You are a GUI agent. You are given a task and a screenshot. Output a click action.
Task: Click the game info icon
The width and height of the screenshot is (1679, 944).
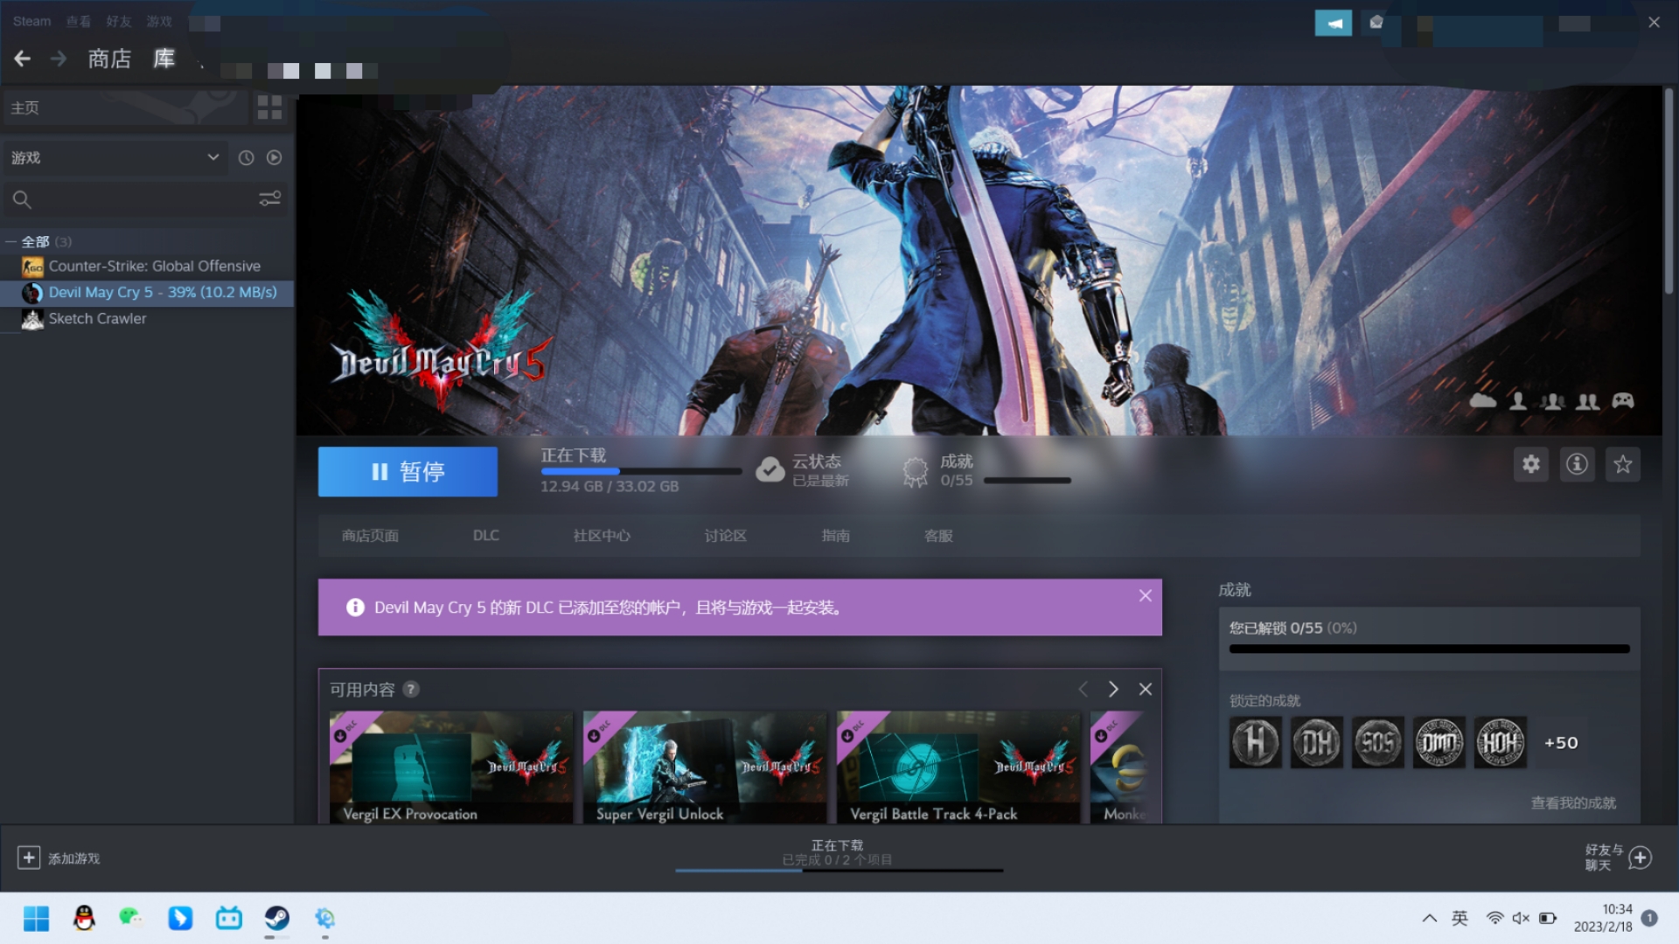pyautogui.click(x=1577, y=464)
